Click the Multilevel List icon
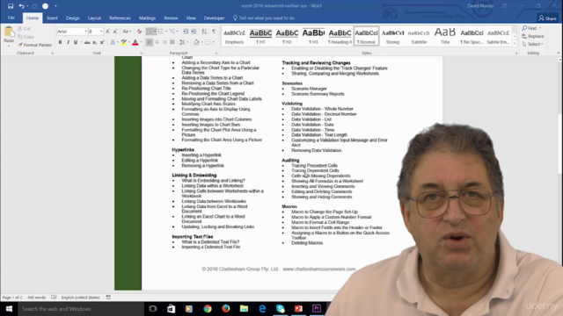The height and width of the screenshot is (316, 563). [x=172, y=32]
